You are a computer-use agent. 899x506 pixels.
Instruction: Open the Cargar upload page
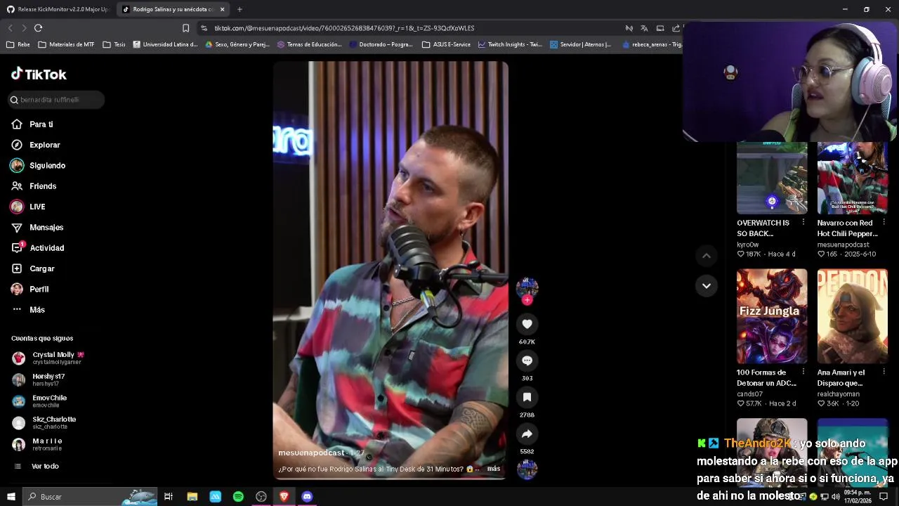[x=32, y=268]
